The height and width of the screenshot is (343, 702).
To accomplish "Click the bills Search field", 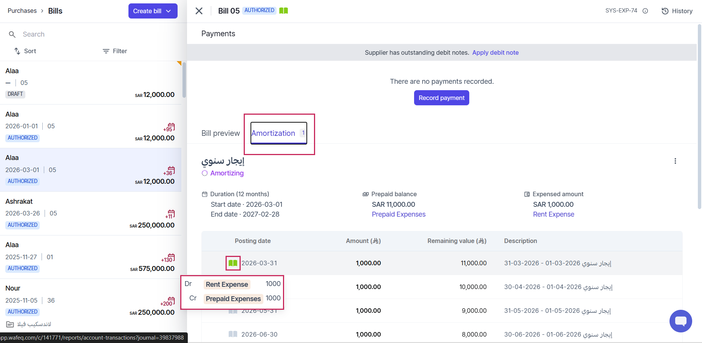I will [x=91, y=34].
